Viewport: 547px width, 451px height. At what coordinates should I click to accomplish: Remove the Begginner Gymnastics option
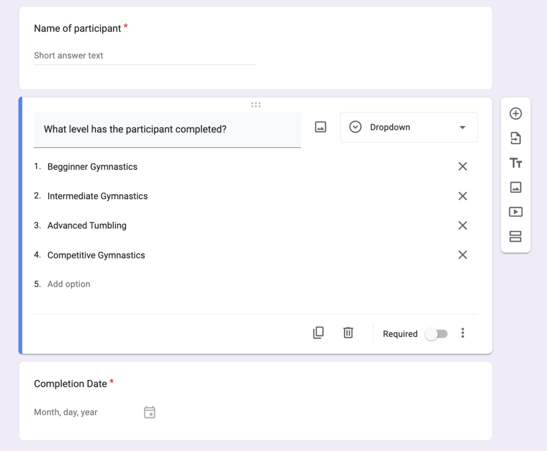463,166
